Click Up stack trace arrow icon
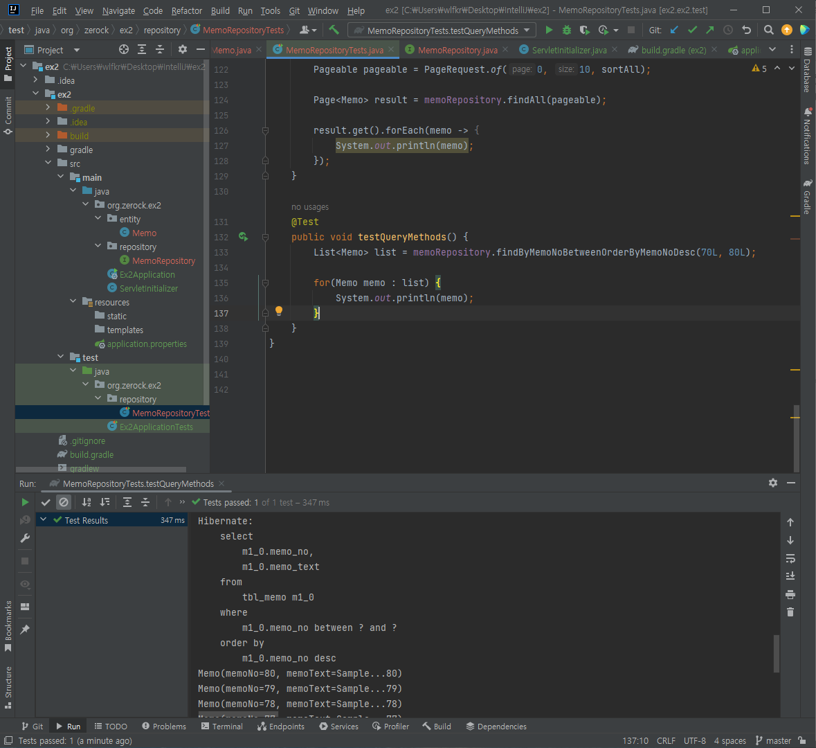816x748 pixels. (x=790, y=522)
